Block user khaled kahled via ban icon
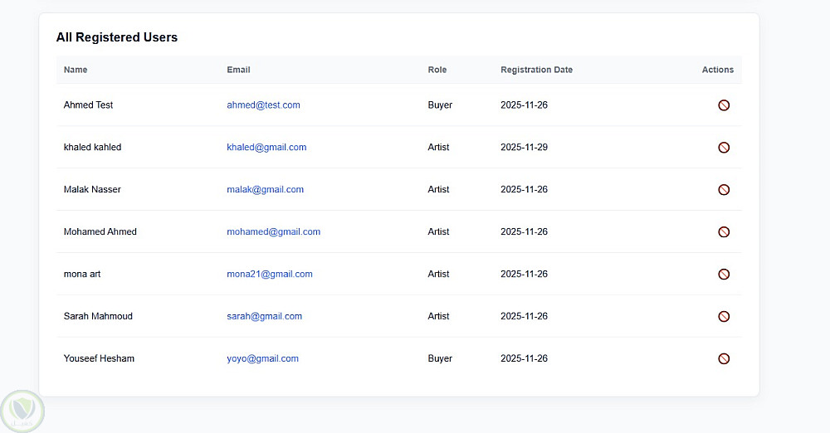This screenshot has height=433, width=830. click(x=724, y=148)
